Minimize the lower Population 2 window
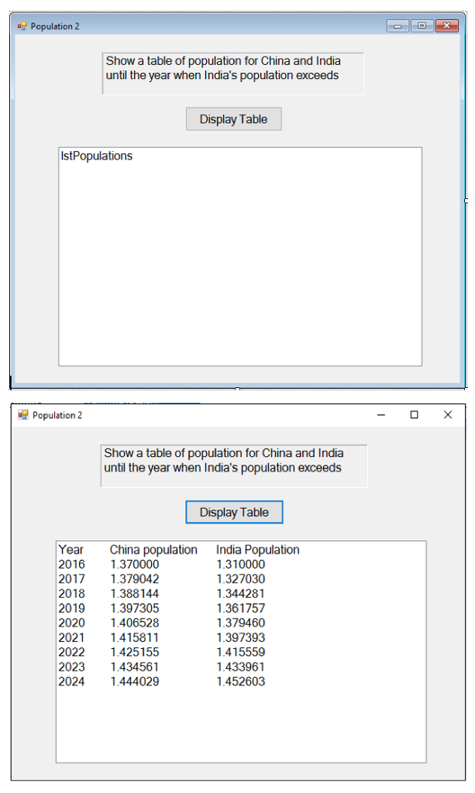This screenshot has height=793, width=475. pyautogui.click(x=381, y=415)
